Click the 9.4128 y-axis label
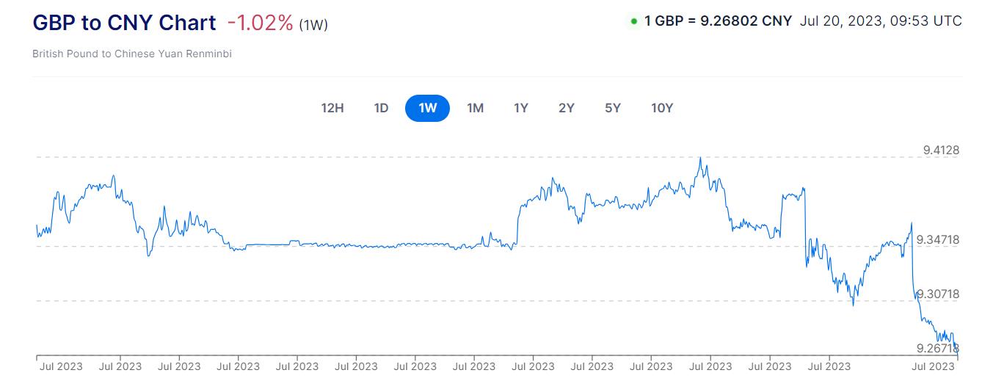This screenshot has width=982, height=384. click(x=941, y=151)
